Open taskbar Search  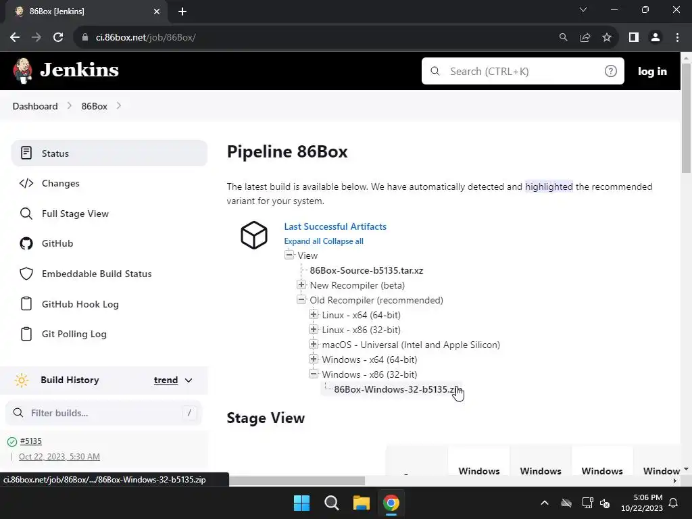(331, 503)
